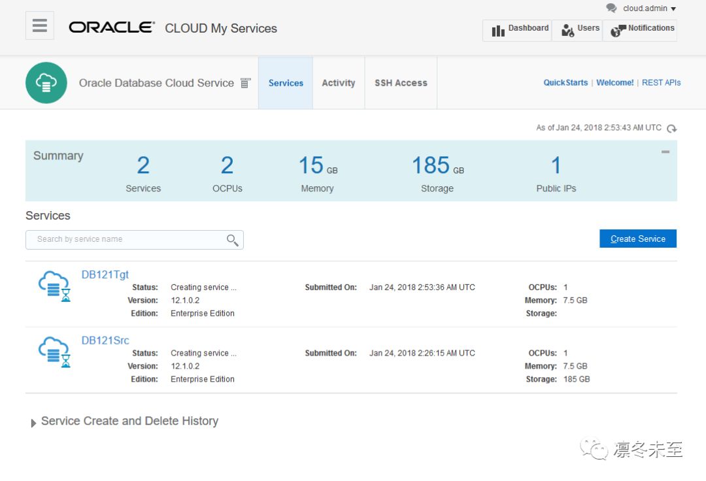Click the chat bubble icon near cloud.admin

611,8
